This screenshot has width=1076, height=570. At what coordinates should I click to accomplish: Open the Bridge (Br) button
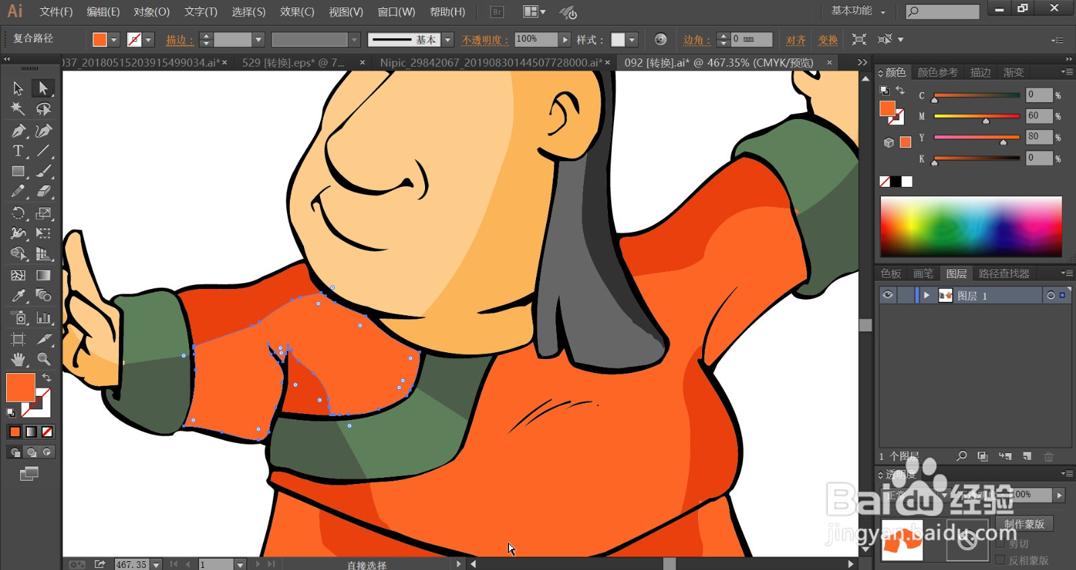coord(497,12)
